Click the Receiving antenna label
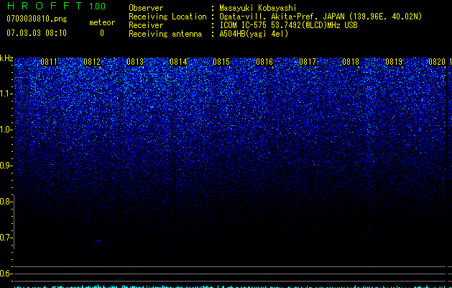 165,34
